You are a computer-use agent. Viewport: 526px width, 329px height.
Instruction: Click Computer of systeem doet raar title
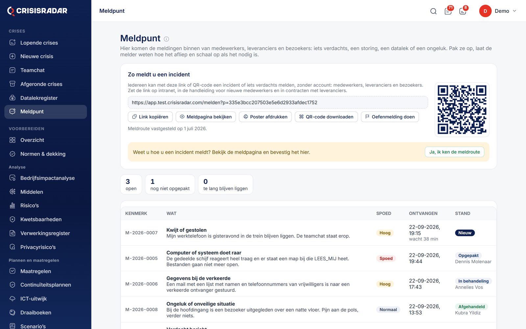pyautogui.click(x=204, y=253)
